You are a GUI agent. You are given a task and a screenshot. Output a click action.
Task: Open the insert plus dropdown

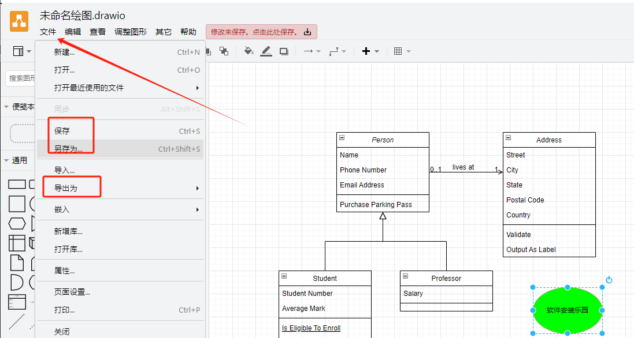pos(370,51)
